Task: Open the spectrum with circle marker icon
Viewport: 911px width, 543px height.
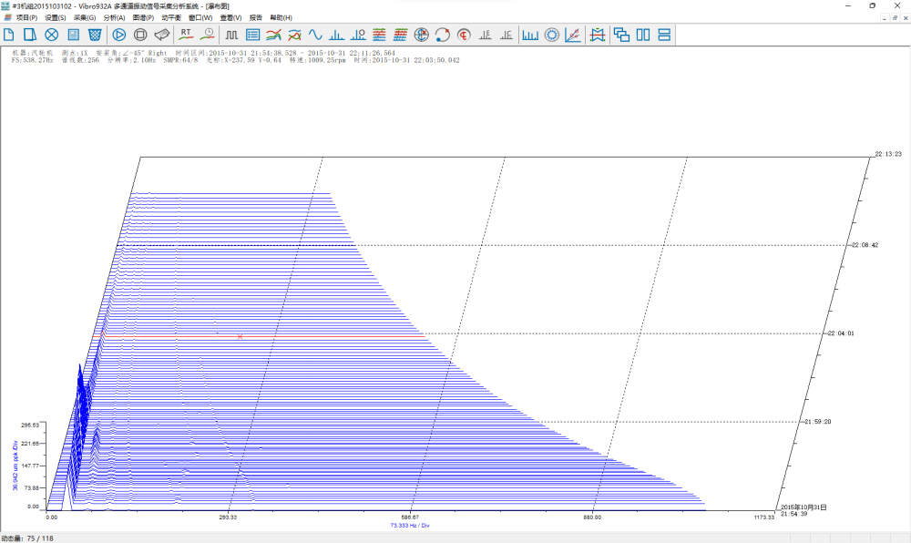Action: pos(358,35)
